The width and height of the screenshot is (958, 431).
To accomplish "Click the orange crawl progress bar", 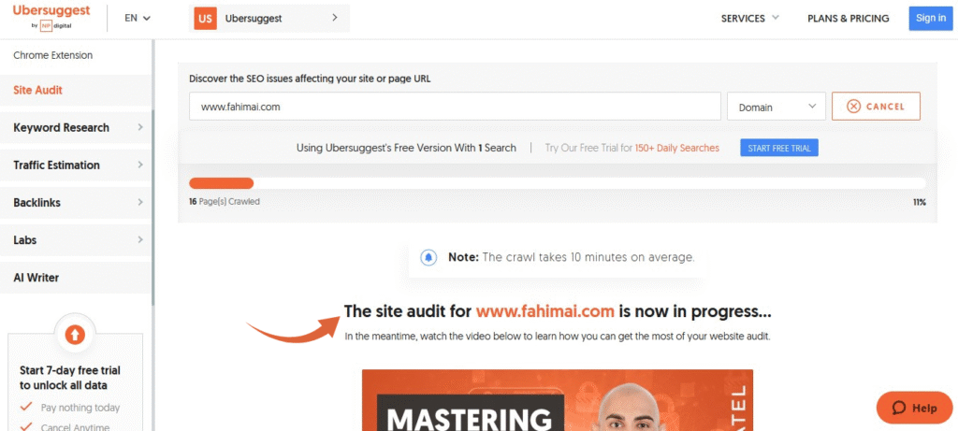I will (221, 183).
